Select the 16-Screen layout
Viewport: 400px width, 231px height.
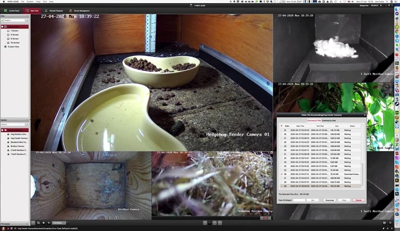point(15,43)
